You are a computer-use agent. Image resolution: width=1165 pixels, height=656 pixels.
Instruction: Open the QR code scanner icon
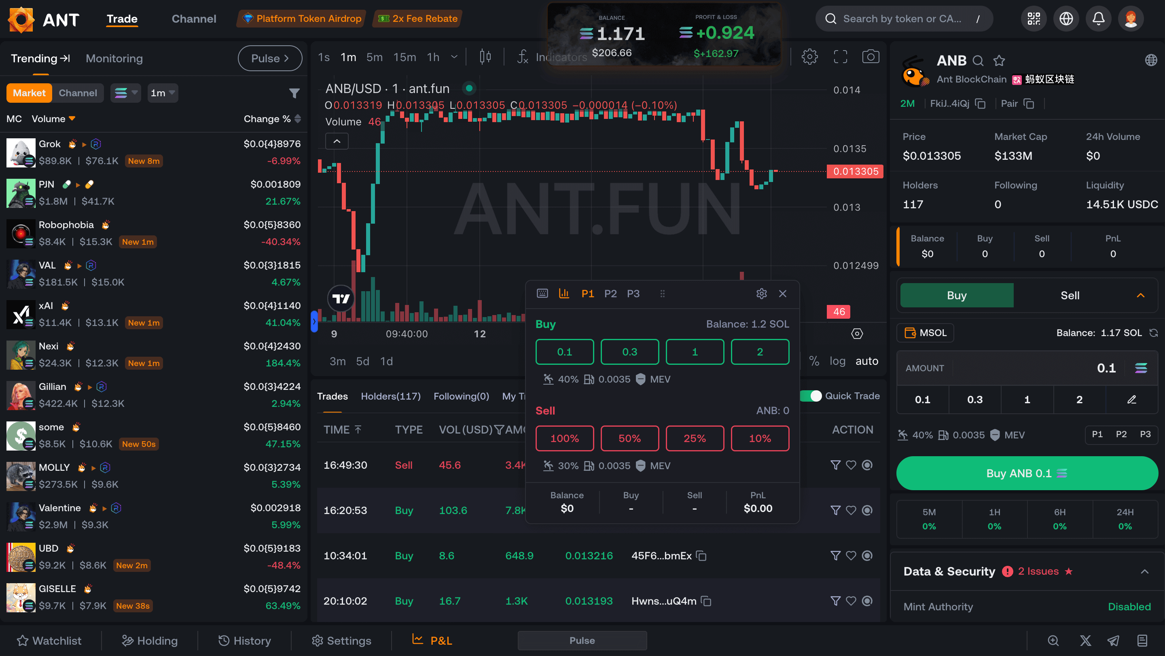(1034, 19)
